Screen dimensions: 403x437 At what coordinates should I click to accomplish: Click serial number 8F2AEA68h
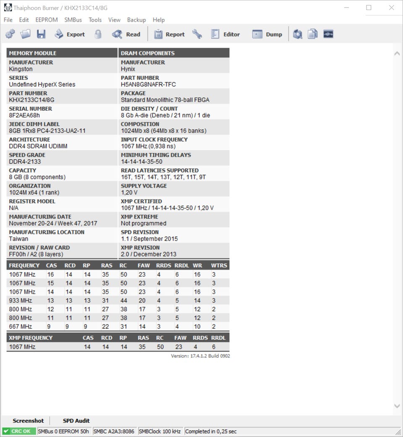pos(24,115)
